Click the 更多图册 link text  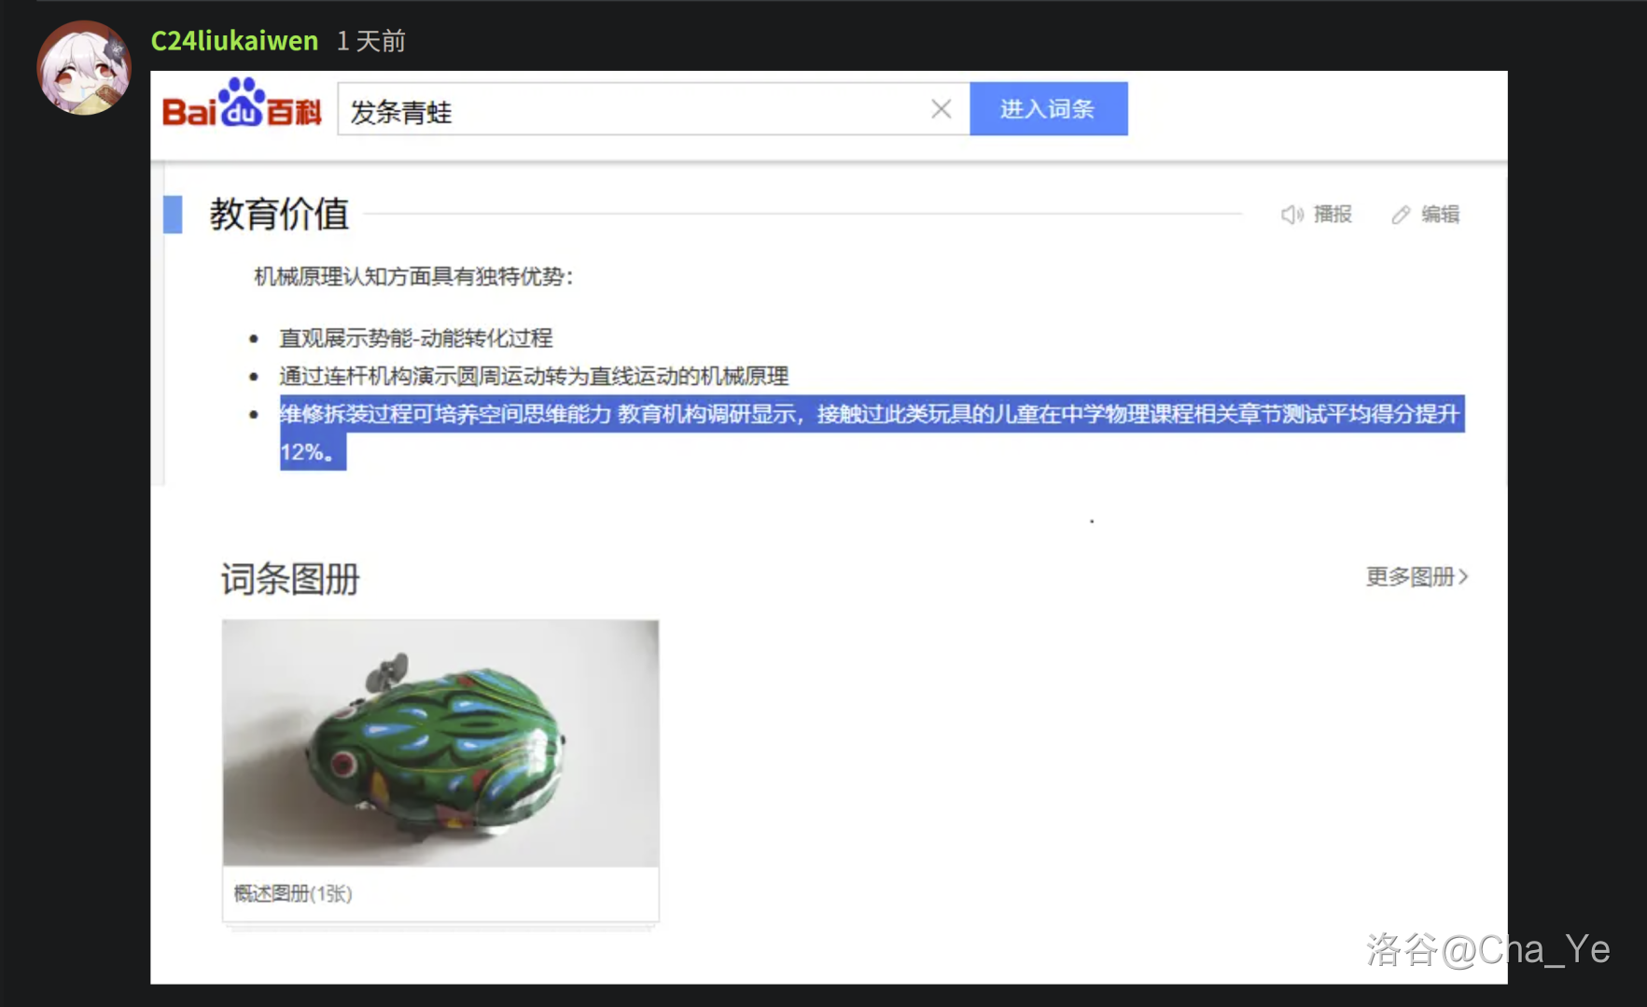(x=1410, y=577)
